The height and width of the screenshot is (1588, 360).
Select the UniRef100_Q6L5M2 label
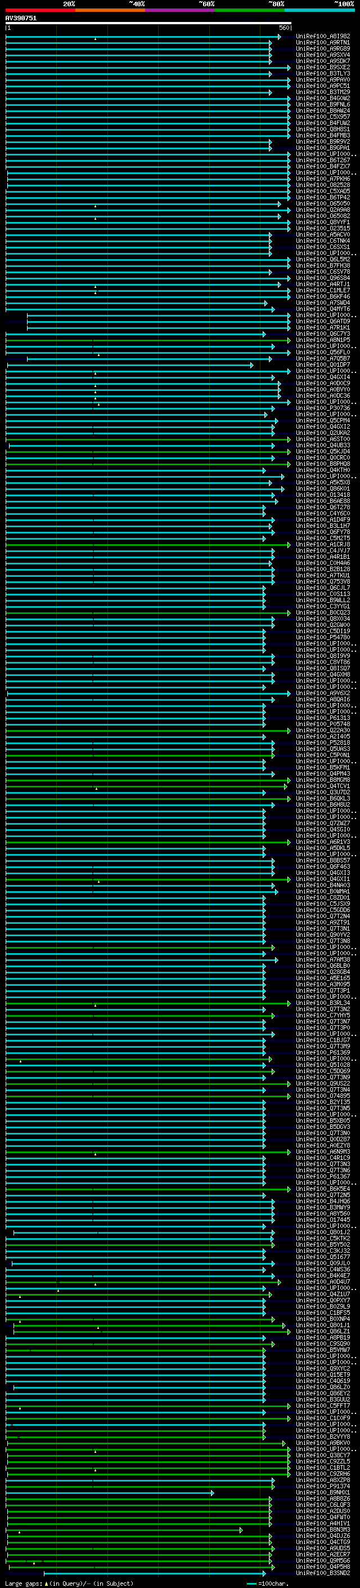click(x=323, y=259)
